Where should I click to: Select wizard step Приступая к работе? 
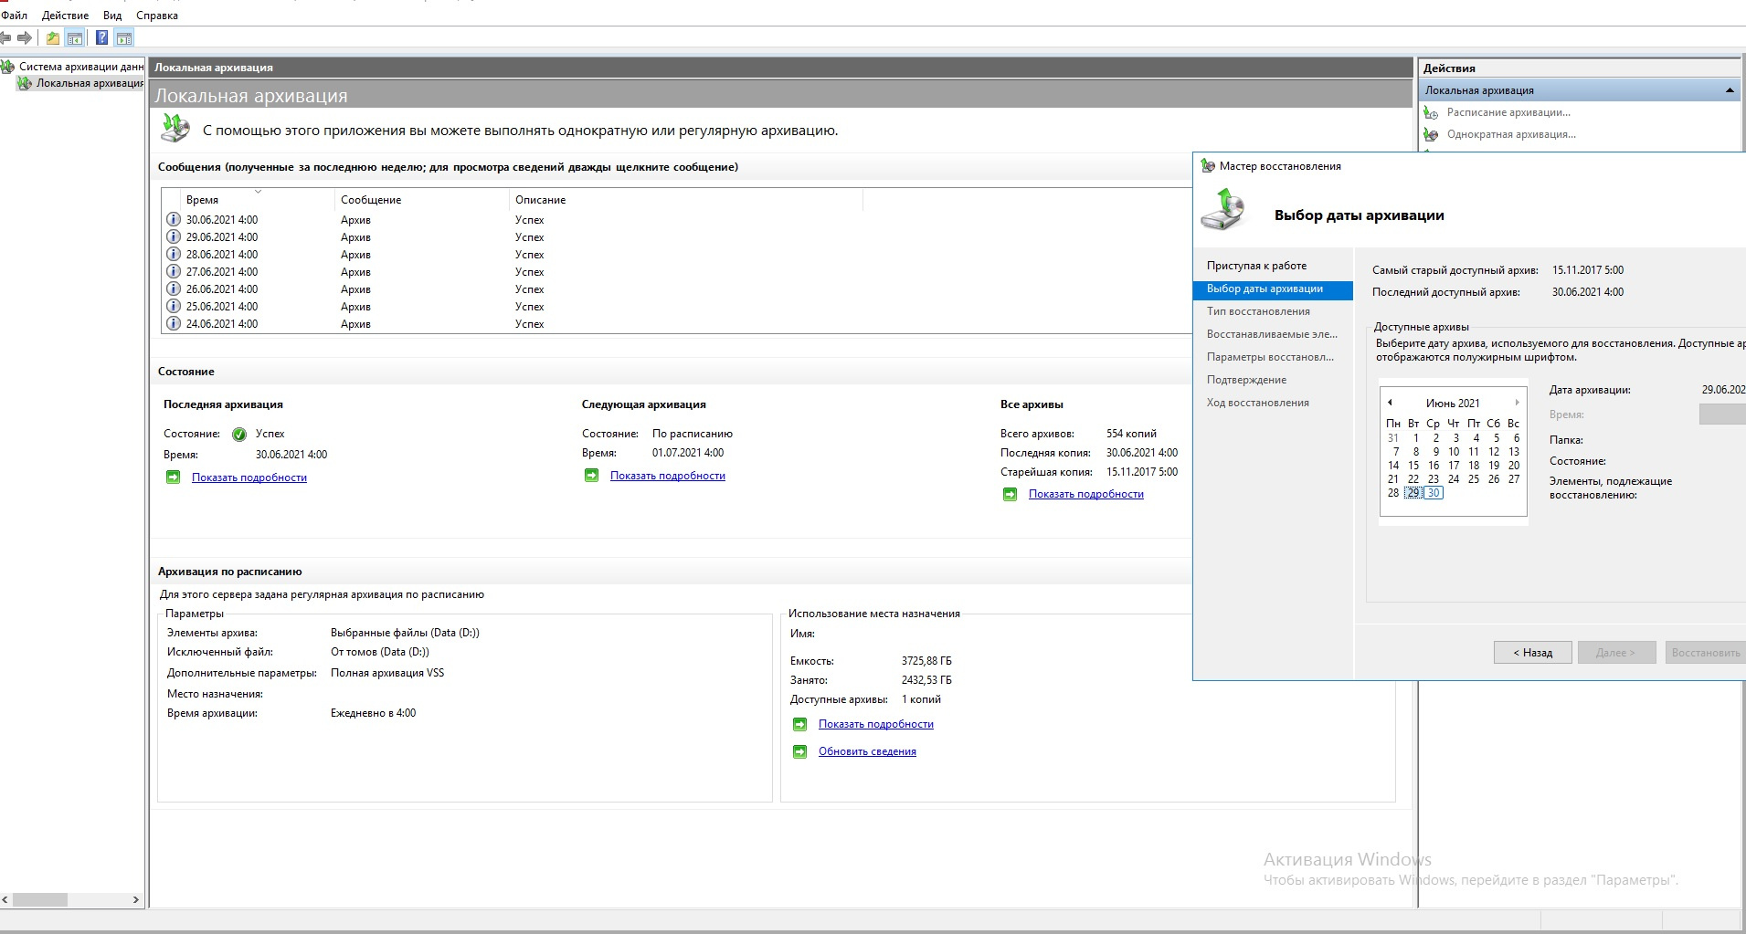tap(1256, 266)
